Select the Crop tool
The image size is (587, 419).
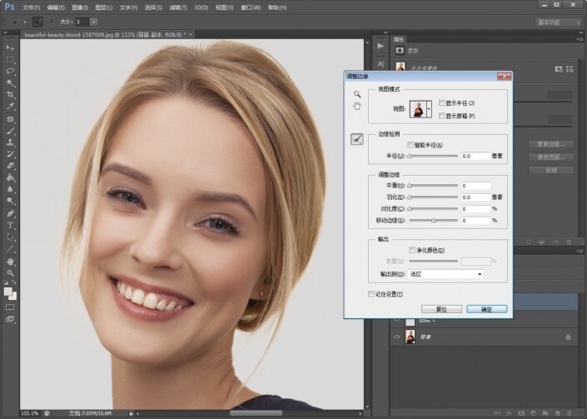(x=10, y=95)
